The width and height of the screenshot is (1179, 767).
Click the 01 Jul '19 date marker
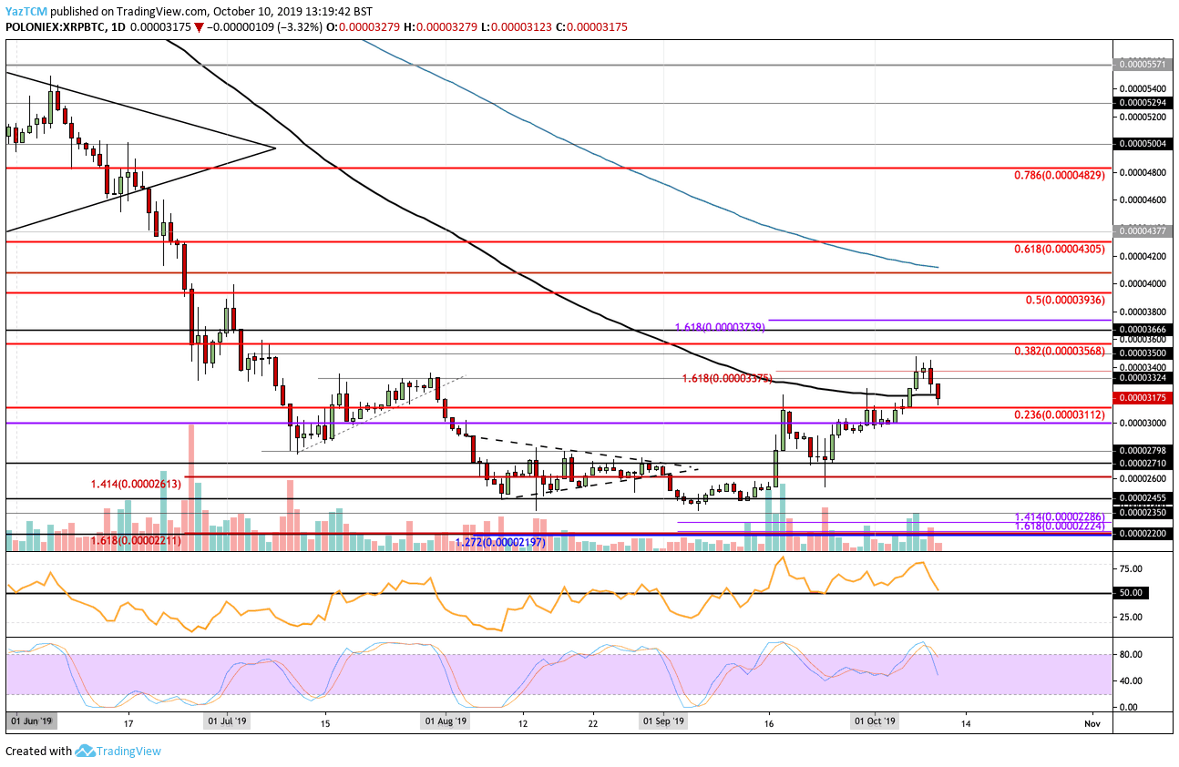(228, 721)
